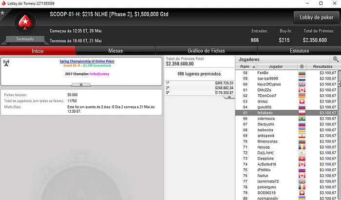Select the Brazil flag beside odemoura

(302, 119)
